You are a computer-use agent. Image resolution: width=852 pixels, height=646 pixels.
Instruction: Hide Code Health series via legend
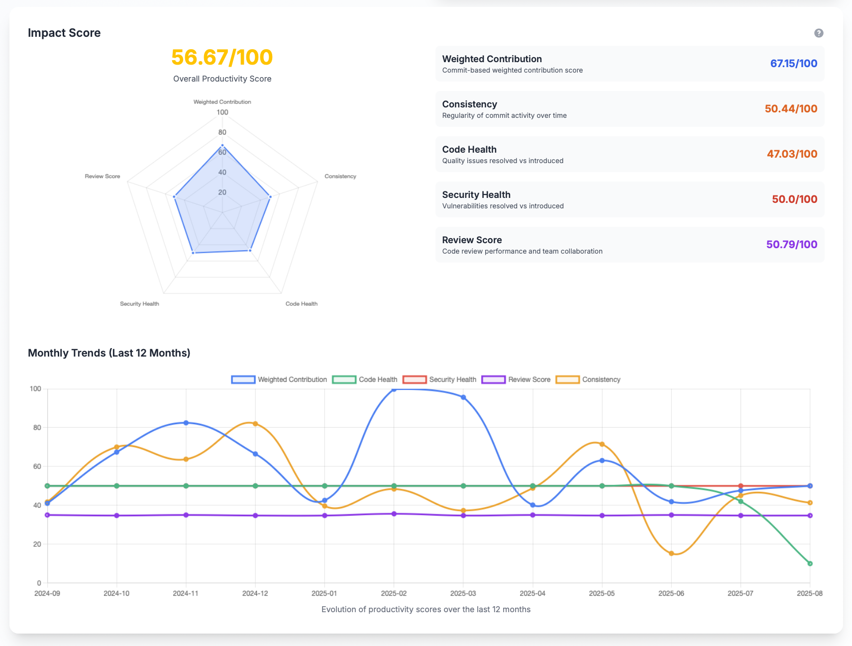[365, 379]
